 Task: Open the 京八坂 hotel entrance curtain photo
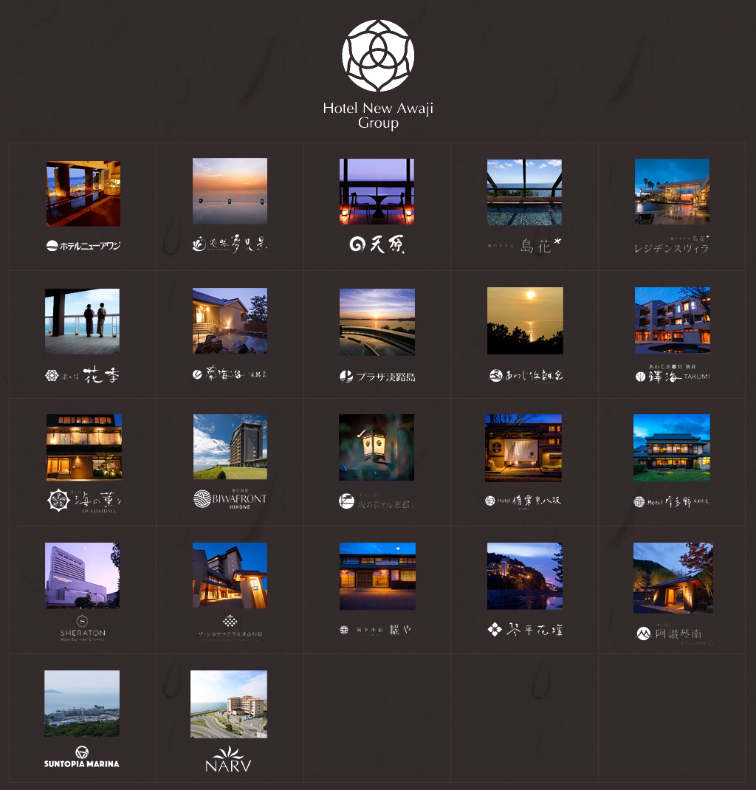pos(523,448)
